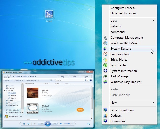
Task: Click the Gadgets icon in the menu
Action: click(105, 116)
